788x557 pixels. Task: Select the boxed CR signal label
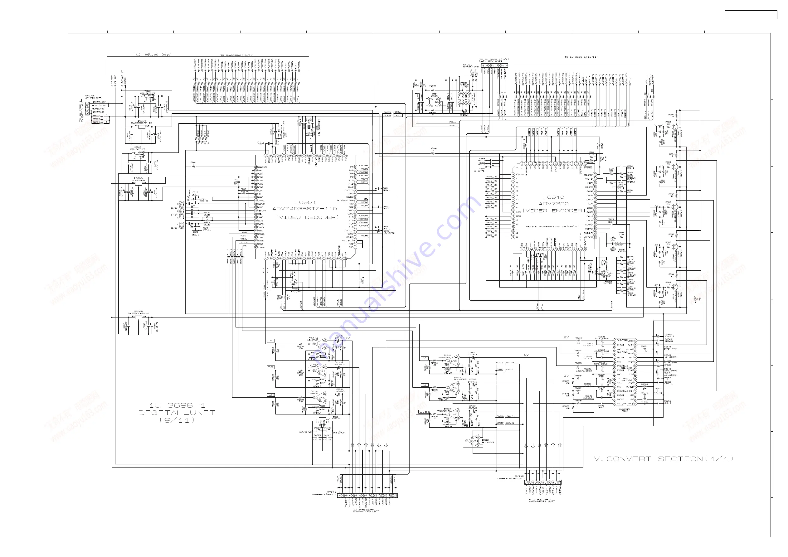(x=271, y=395)
